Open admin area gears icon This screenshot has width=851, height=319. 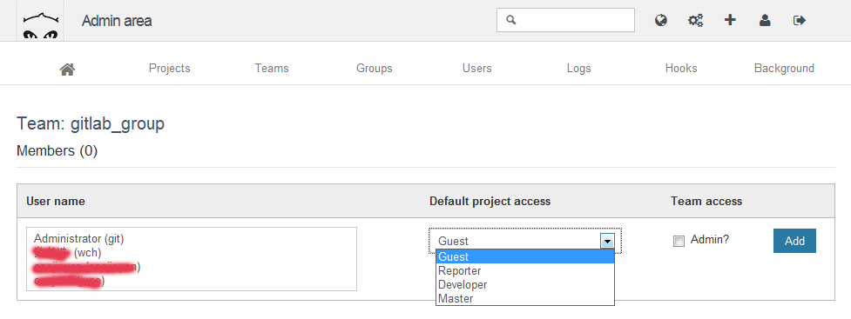point(696,21)
